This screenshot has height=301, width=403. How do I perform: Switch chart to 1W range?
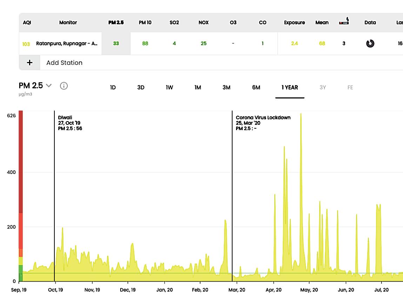click(169, 88)
